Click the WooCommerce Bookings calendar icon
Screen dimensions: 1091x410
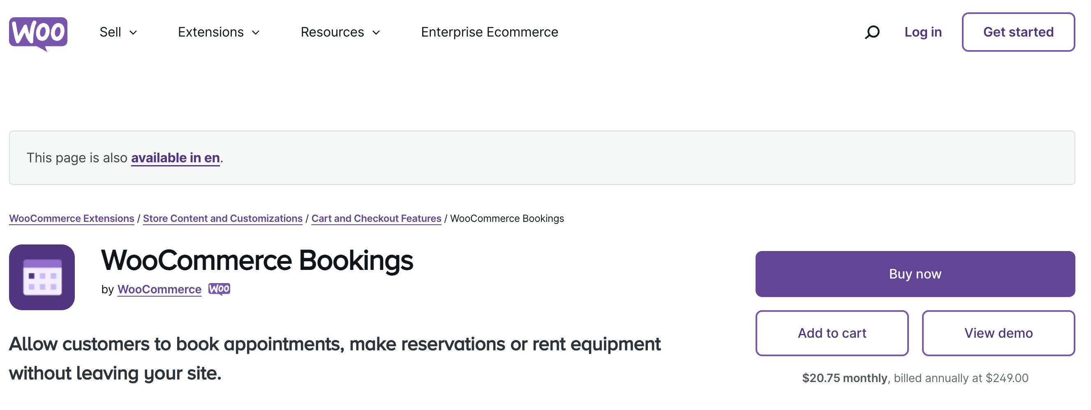42,277
